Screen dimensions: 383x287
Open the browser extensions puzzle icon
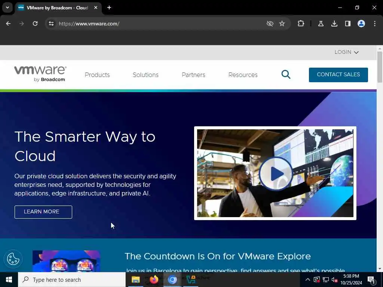pyautogui.click(x=301, y=24)
